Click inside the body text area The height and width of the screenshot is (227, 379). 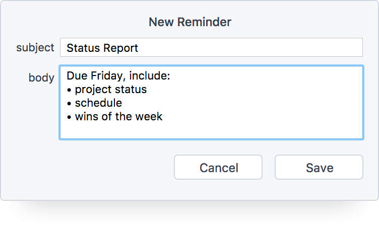pyautogui.click(x=211, y=102)
